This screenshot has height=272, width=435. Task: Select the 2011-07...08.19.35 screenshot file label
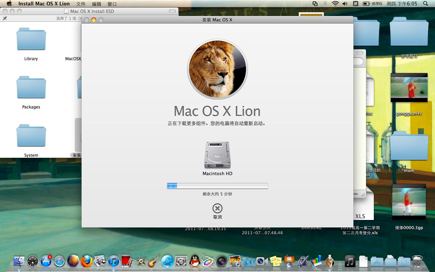pos(205,229)
